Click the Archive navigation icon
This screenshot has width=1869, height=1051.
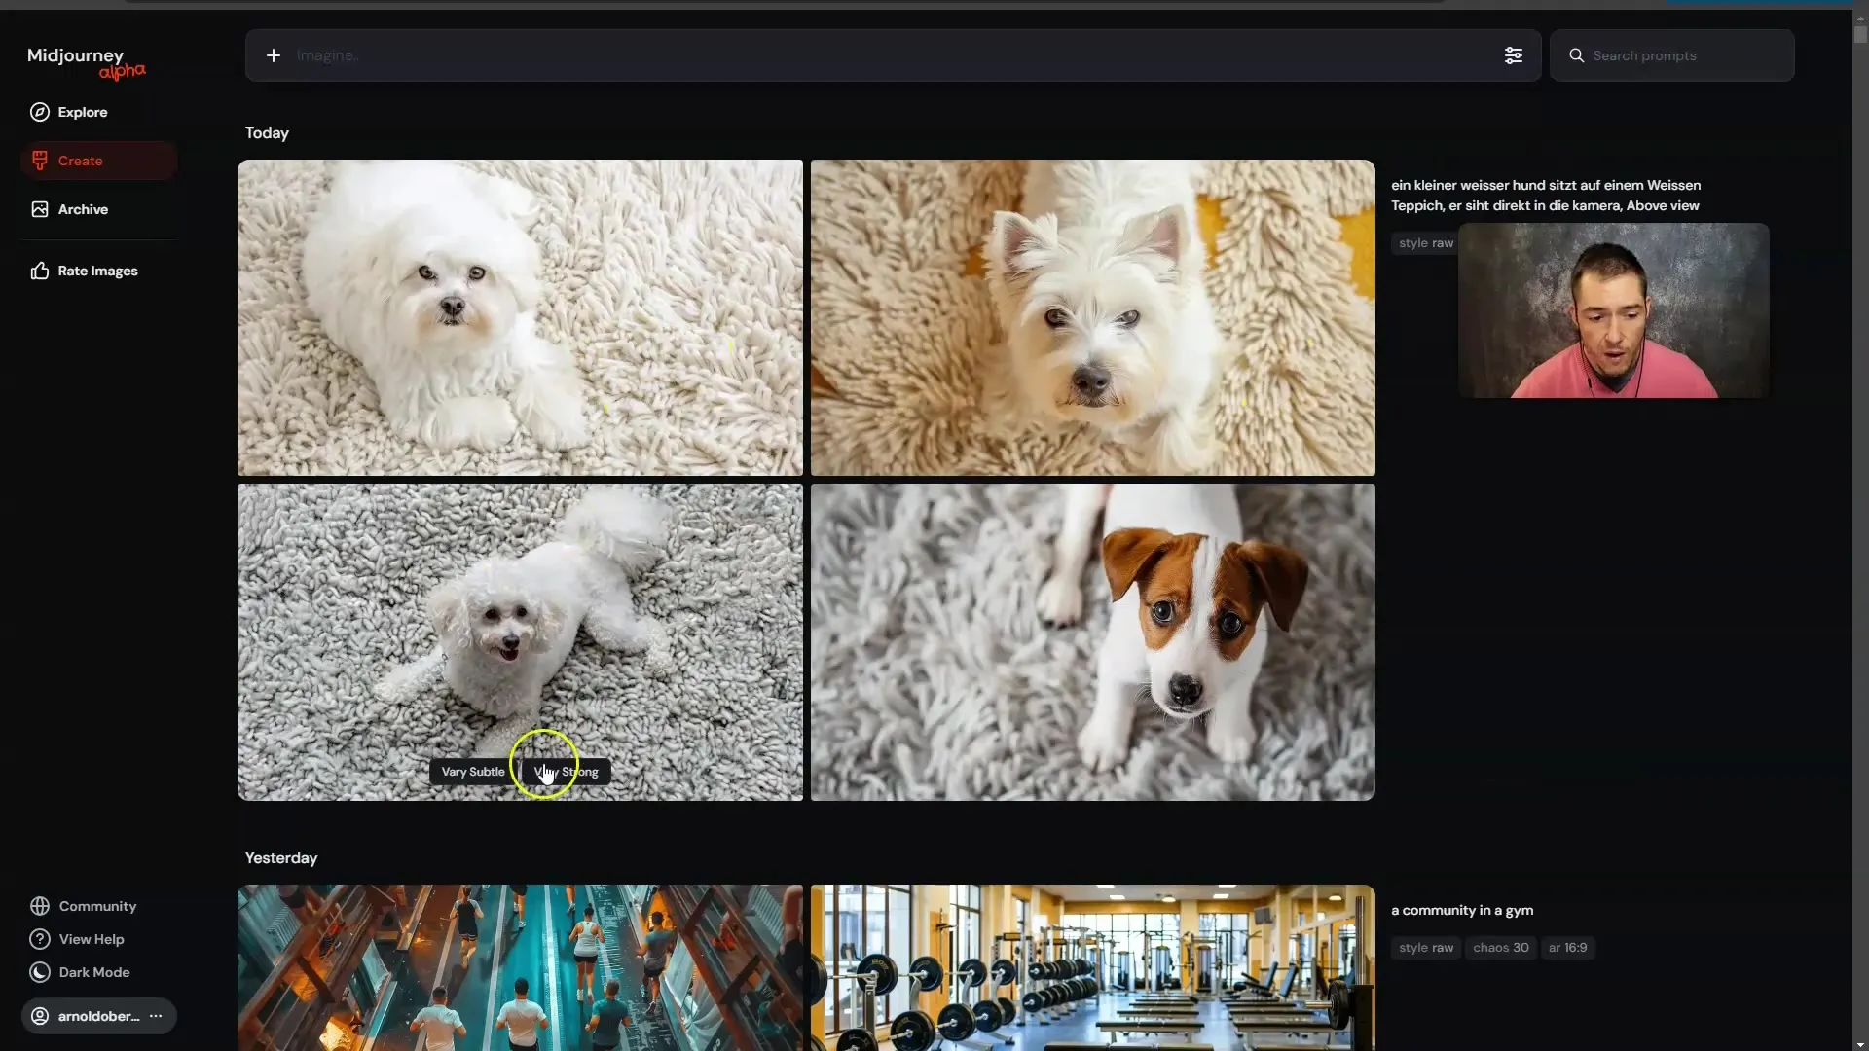tap(39, 209)
